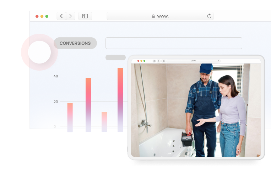This screenshot has height=170, width=271.
Task: Click the padlock icon in the address bar
Action: [153, 16]
